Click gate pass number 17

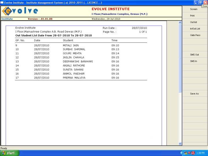(17, 78)
